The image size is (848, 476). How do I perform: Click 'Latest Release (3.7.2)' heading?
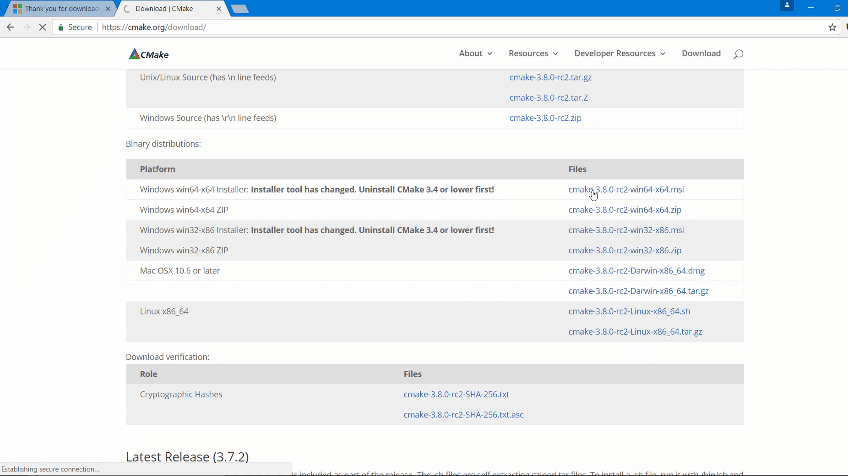pos(187,457)
